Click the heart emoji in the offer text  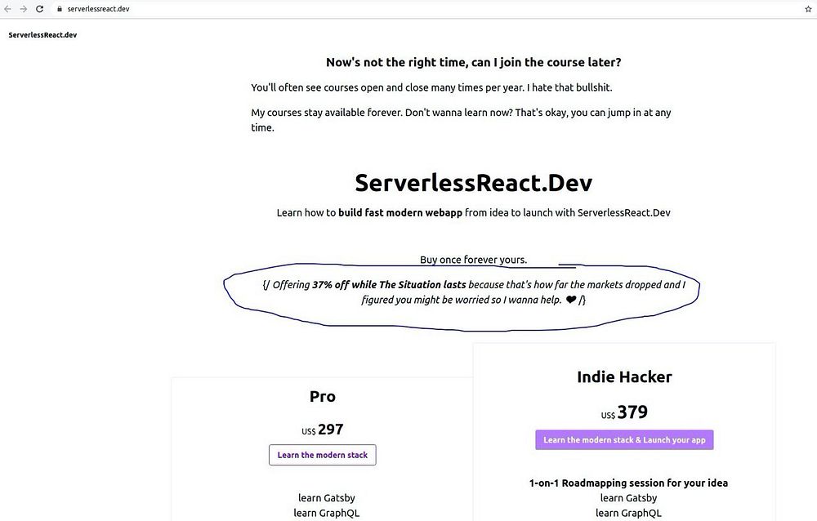(x=570, y=300)
